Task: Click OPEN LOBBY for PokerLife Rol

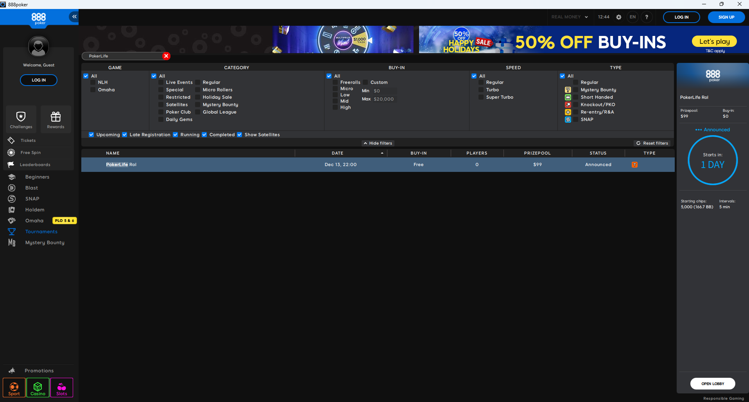Action: [x=712, y=384]
